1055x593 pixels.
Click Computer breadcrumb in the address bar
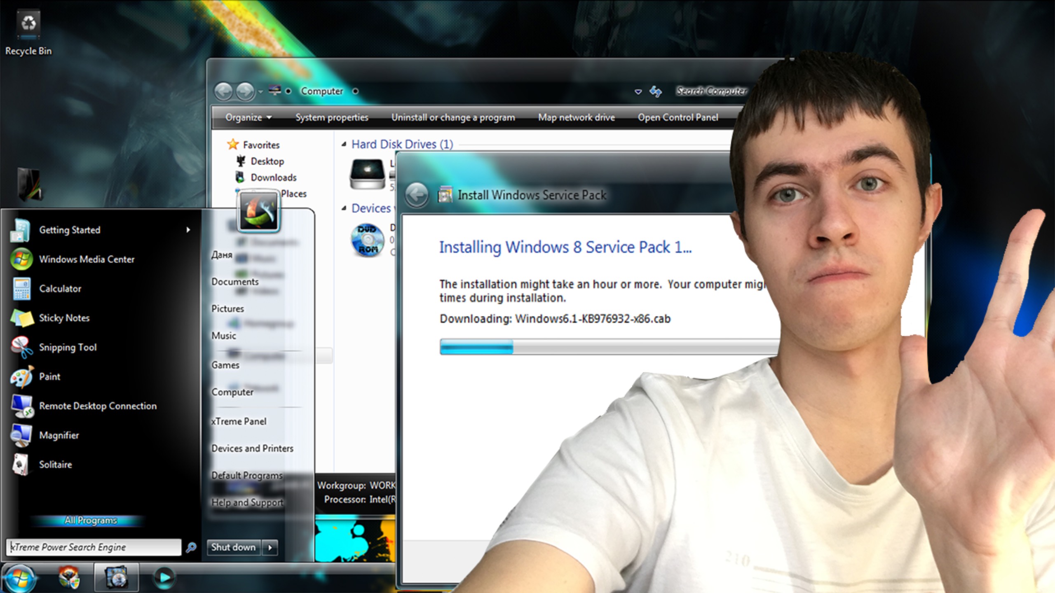(x=322, y=91)
